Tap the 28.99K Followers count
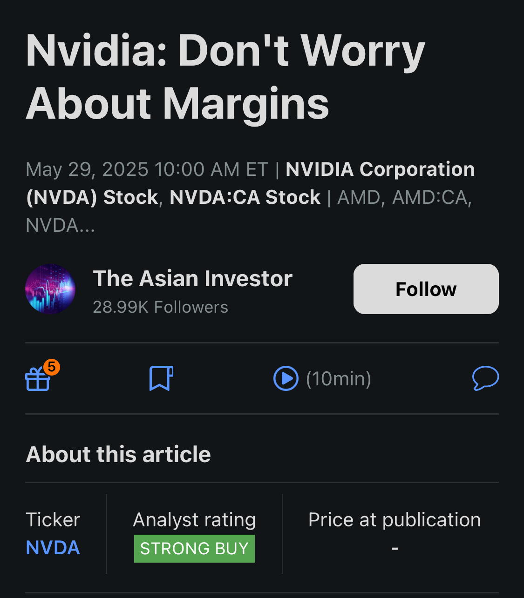Image resolution: width=524 pixels, height=598 pixels. pos(160,307)
